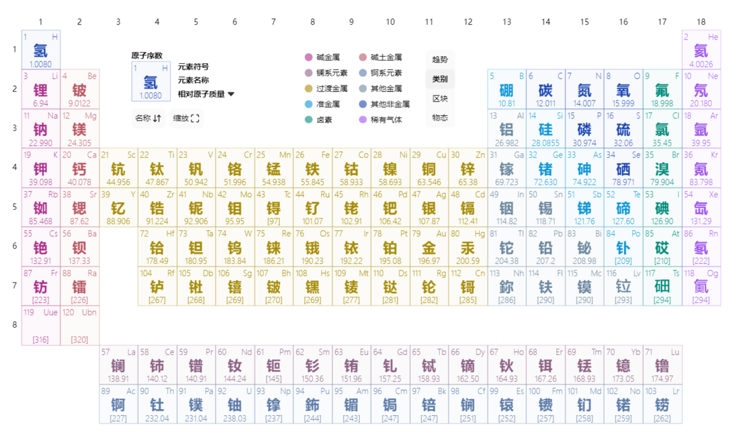
Task: Switch to the 趋势 tab
Action: [x=440, y=60]
